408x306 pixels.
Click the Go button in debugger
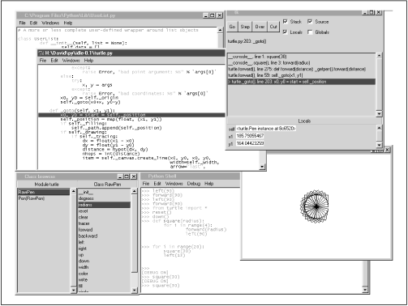(232, 27)
